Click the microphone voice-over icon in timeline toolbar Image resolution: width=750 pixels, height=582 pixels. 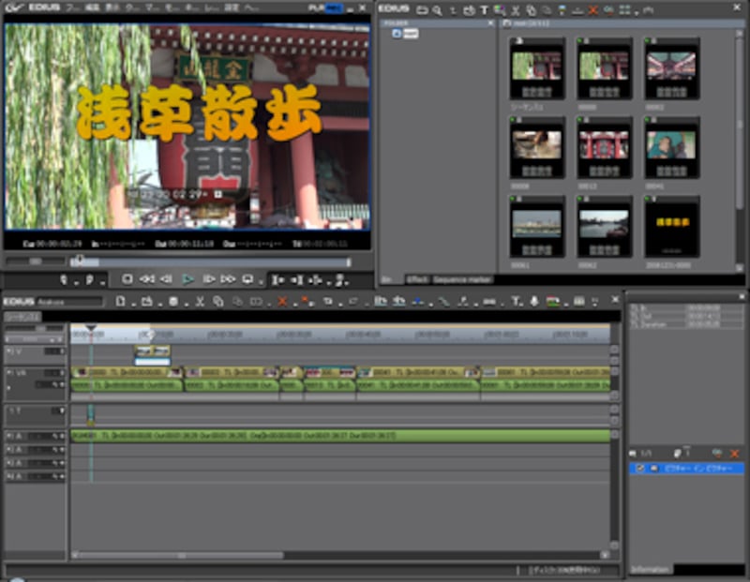point(533,301)
